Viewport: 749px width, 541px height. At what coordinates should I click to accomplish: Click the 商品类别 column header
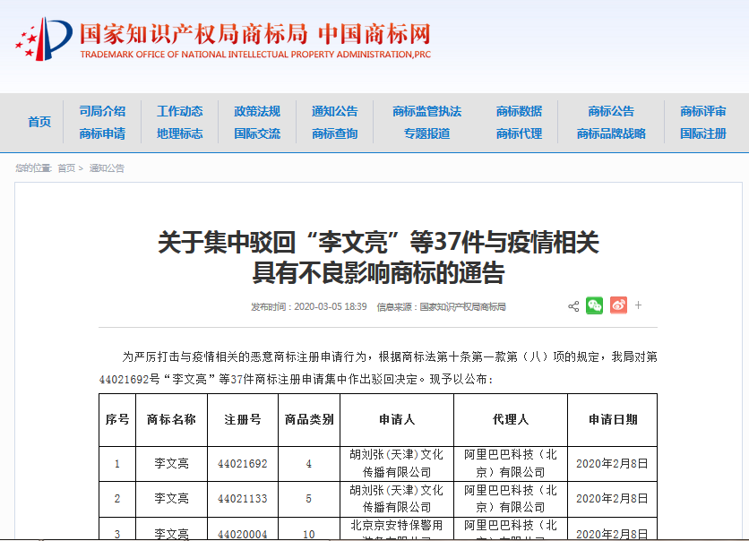click(x=309, y=420)
